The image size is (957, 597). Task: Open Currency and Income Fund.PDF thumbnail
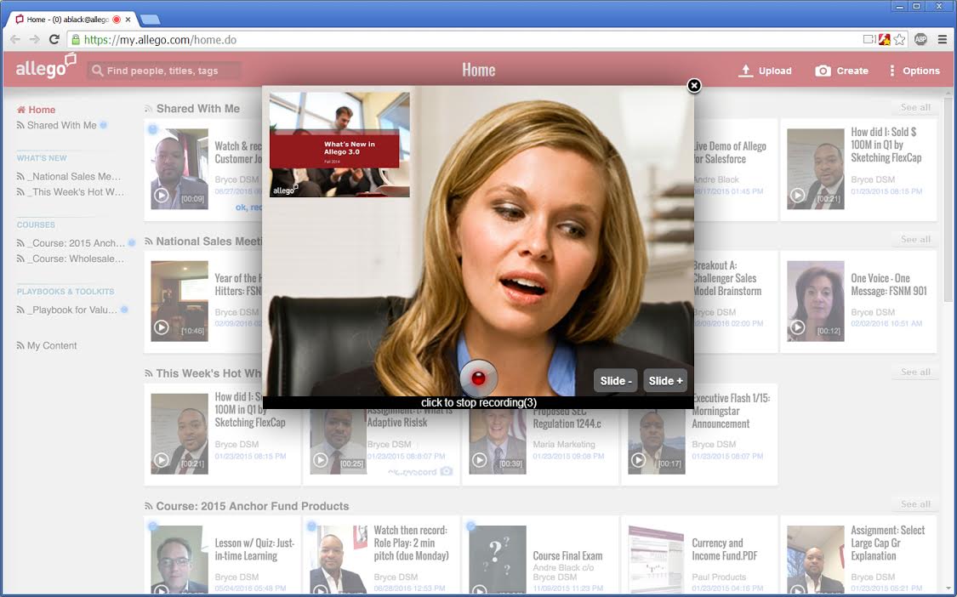(x=657, y=559)
